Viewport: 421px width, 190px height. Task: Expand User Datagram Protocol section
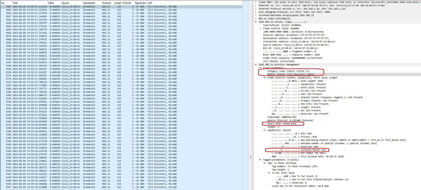pos(256,12)
